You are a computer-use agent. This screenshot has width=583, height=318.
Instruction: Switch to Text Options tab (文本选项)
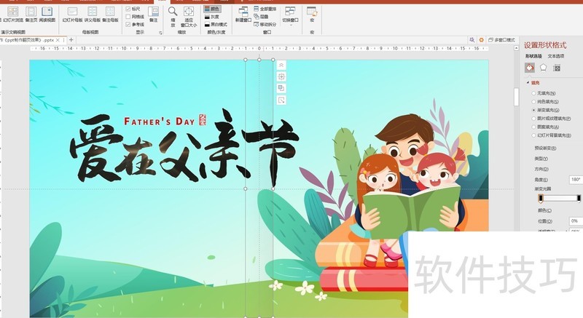(556, 56)
